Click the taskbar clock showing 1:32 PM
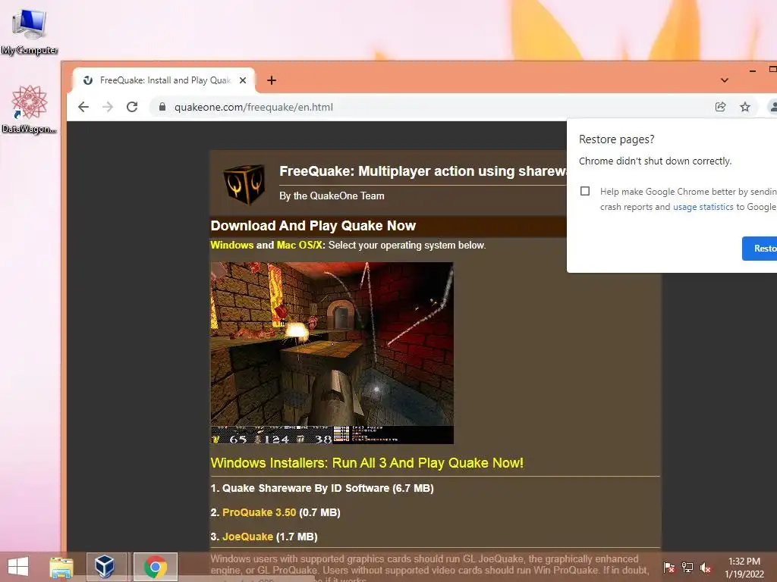The width and height of the screenshot is (777, 582). click(x=744, y=568)
